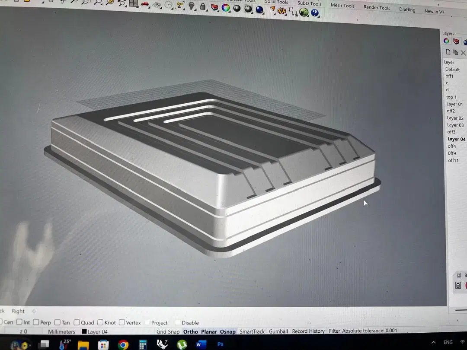
Task: Click the New Layer page icon
Action: [x=448, y=52]
